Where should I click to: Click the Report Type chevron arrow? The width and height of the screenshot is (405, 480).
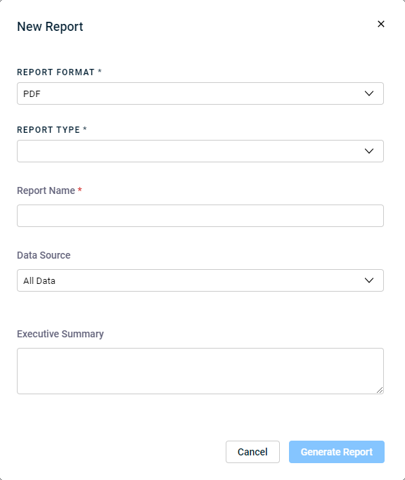[x=369, y=151]
